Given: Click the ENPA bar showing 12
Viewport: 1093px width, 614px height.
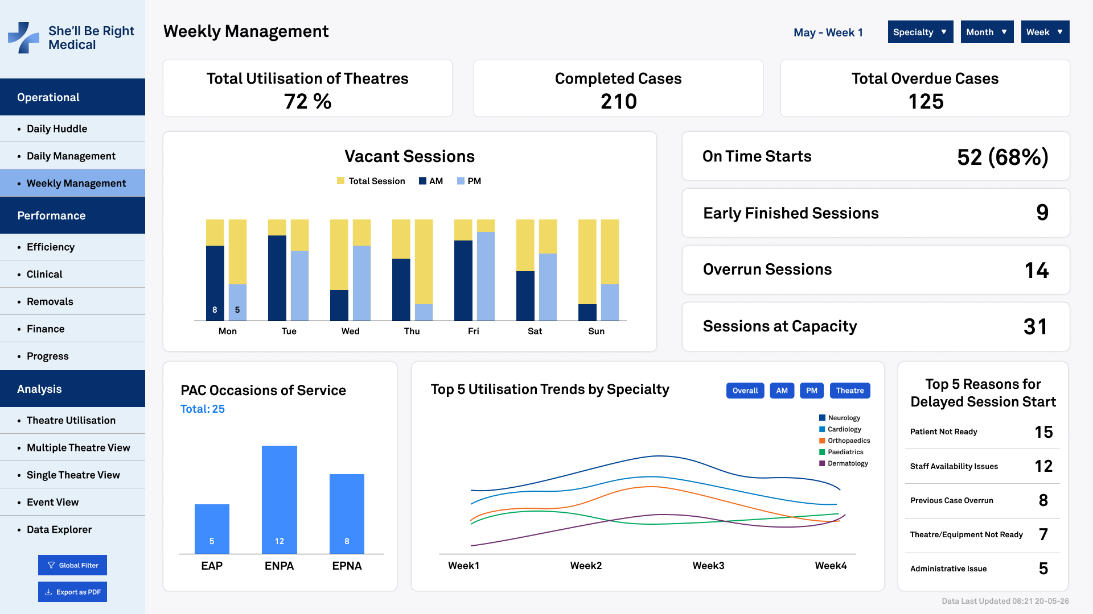Looking at the screenshot, I should (x=279, y=500).
